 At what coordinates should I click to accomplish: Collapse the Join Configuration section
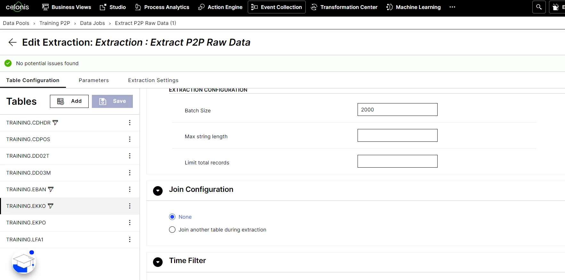click(158, 191)
